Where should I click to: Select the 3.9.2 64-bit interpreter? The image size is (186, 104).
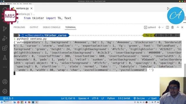124,98
